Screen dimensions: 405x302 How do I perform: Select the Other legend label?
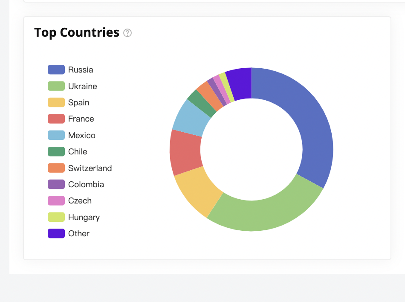[x=79, y=234]
